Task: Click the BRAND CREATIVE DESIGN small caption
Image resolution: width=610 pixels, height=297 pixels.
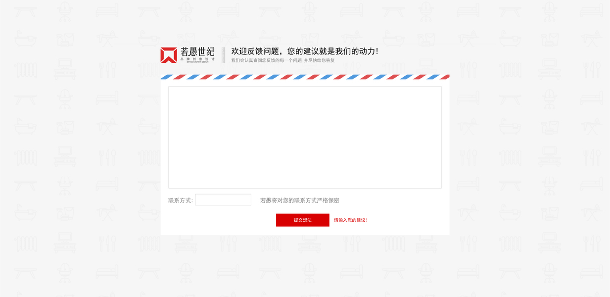Action: (x=197, y=62)
